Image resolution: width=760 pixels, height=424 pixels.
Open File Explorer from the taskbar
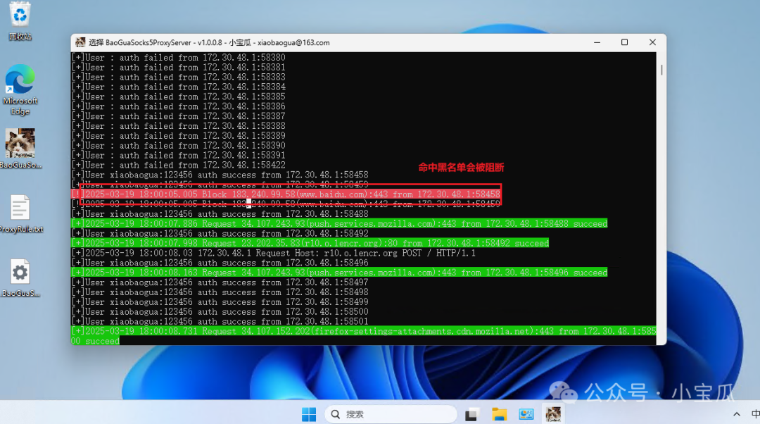tap(499, 413)
